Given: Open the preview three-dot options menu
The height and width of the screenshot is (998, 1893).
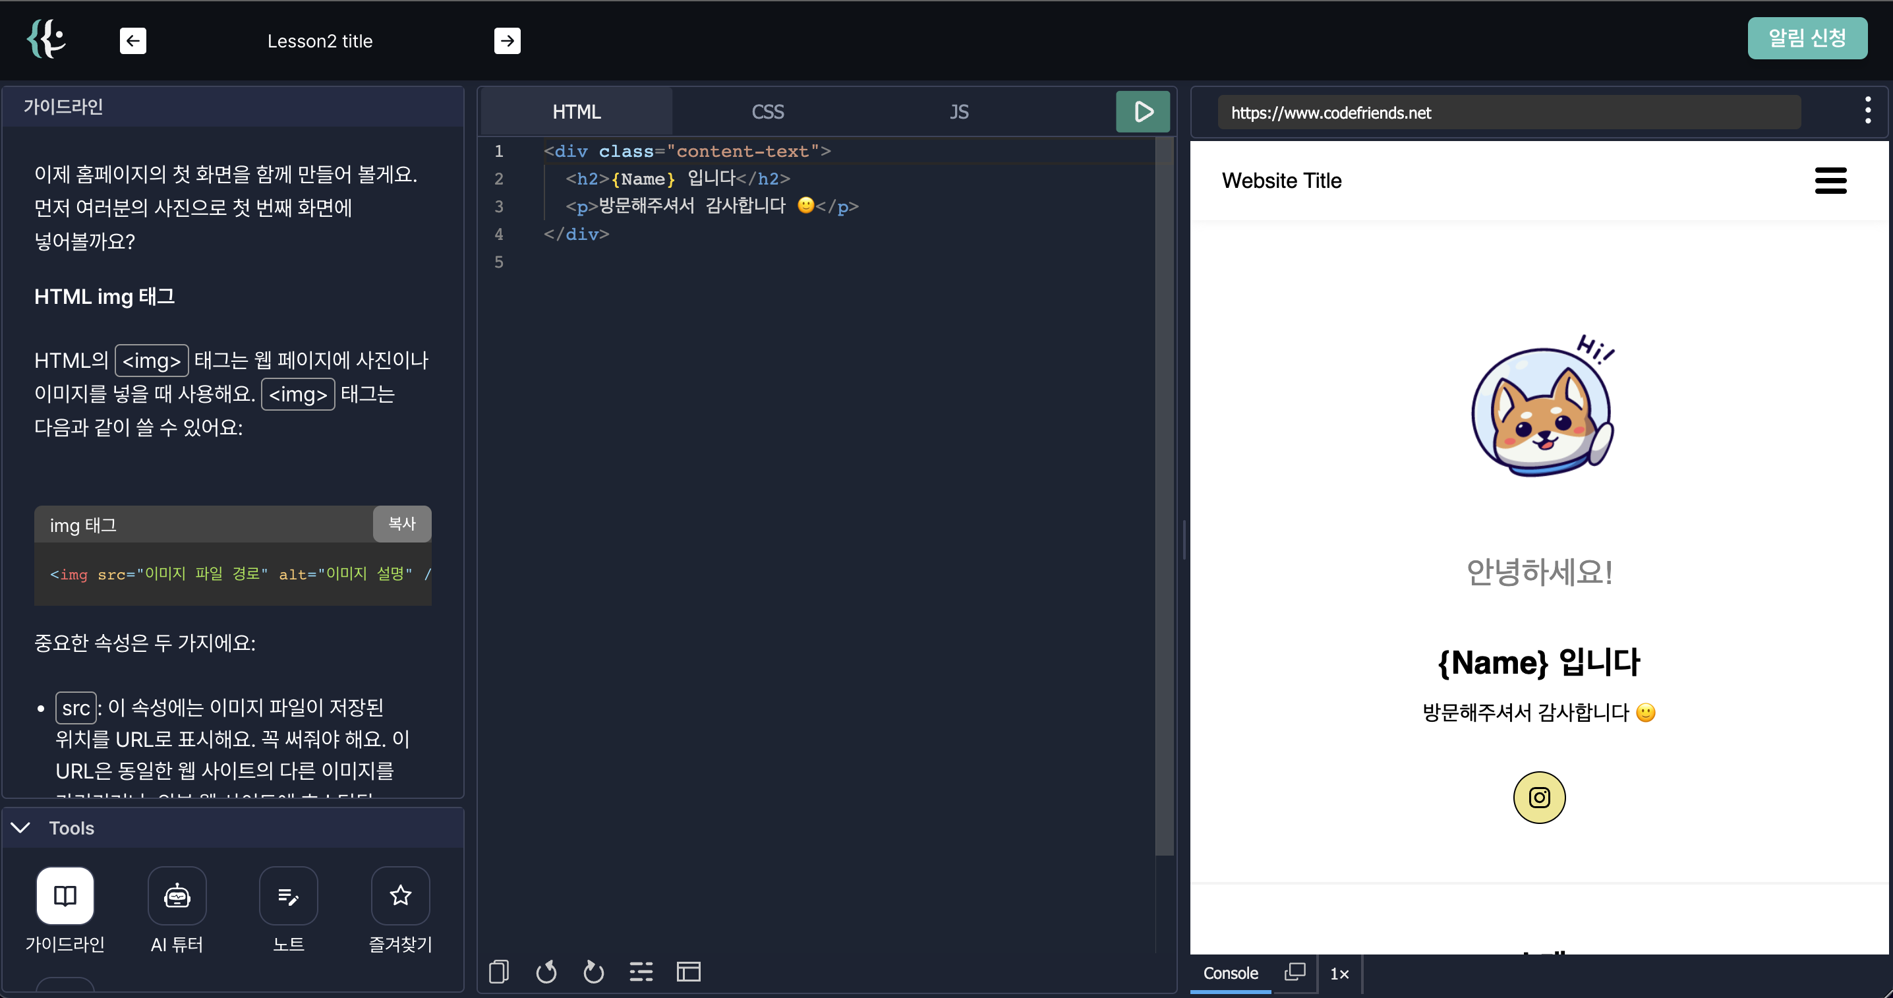Looking at the screenshot, I should click(x=1867, y=111).
